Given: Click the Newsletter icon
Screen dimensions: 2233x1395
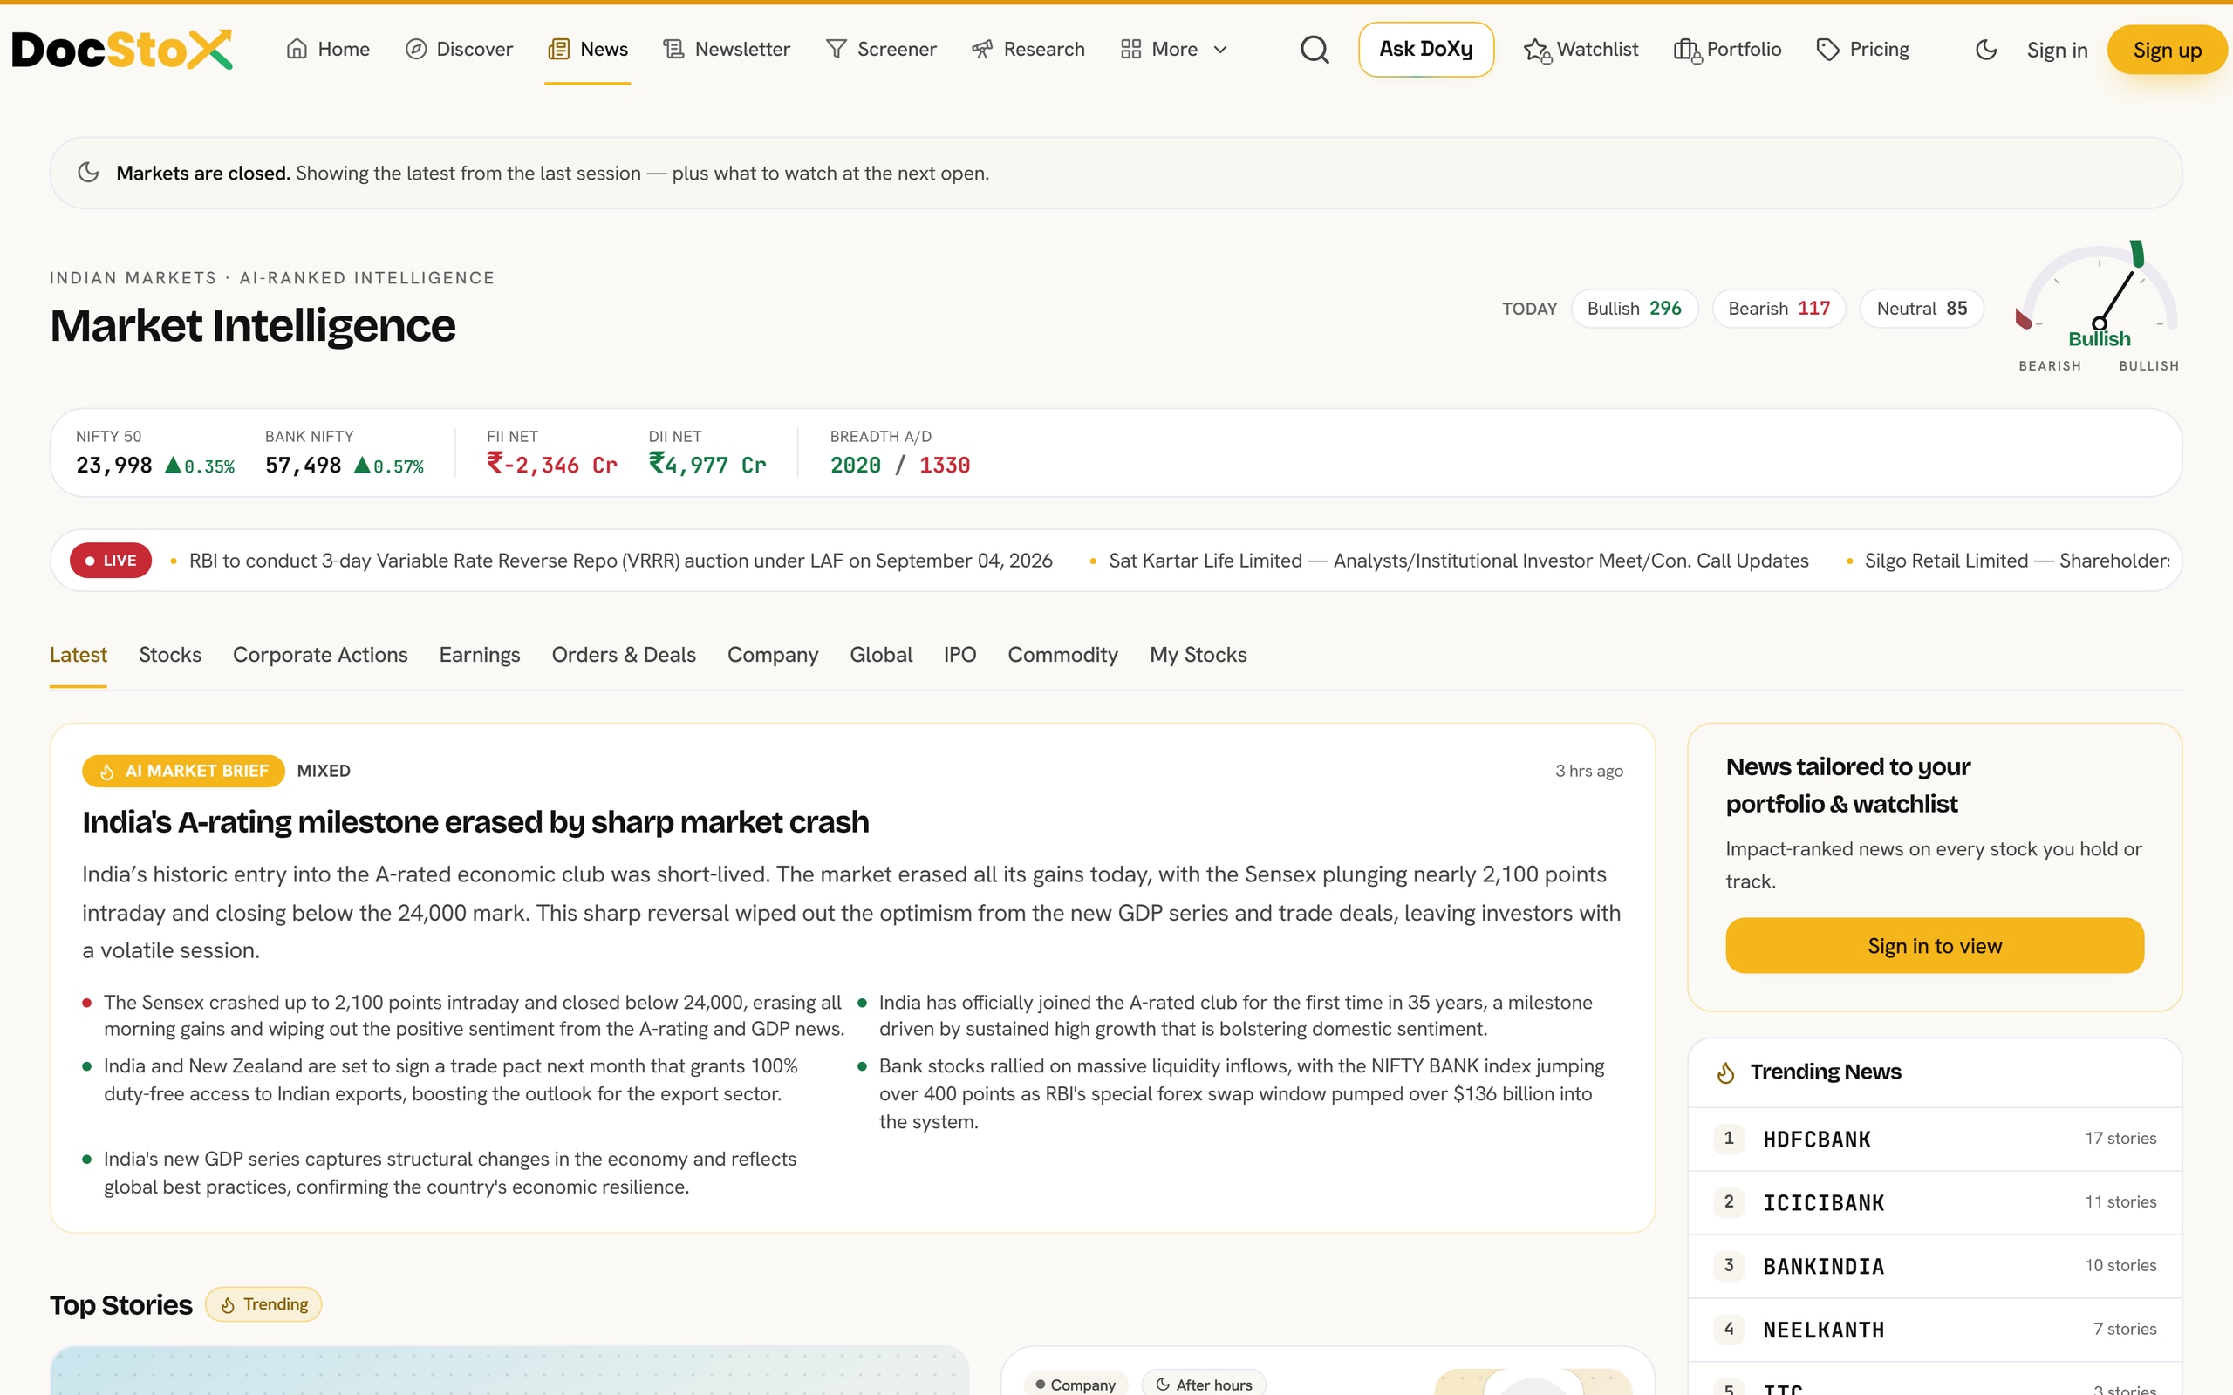Looking at the screenshot, I should point(673,49).
